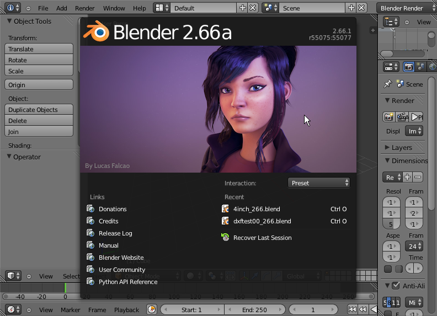Screen dimensions: 437x316
Task: Delete the Default screen layout
Action: click(253, 8)
